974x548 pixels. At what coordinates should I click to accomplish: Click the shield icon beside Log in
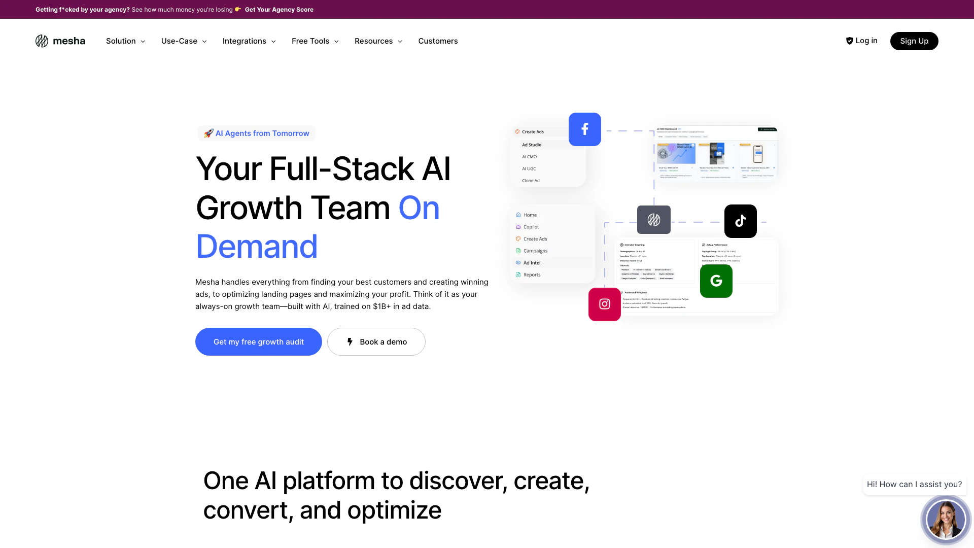point(849,41)
